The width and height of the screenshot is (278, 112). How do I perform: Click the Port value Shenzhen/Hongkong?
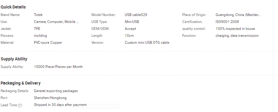(x=50, y=98)
